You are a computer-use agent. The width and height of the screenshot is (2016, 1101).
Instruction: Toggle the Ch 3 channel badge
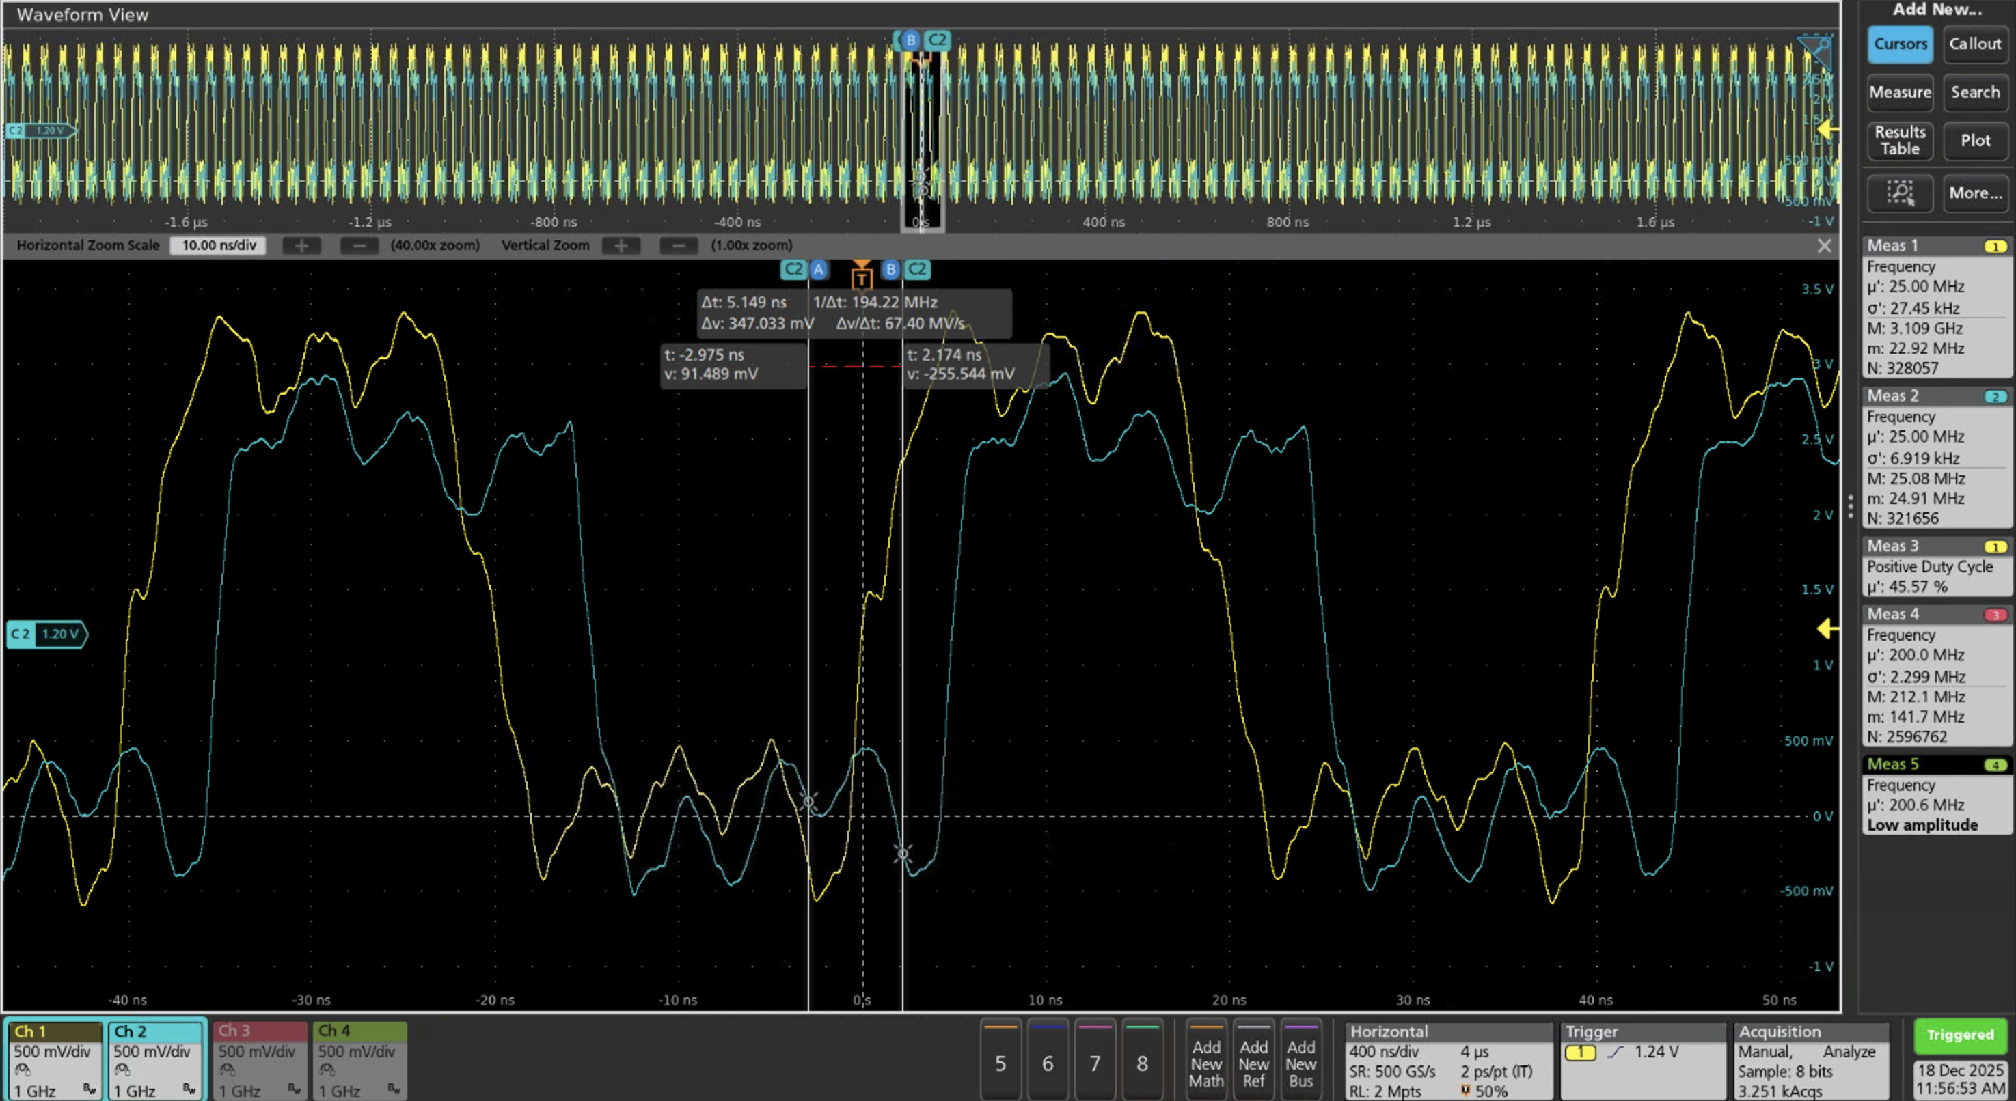click(x=260, y=1060)
